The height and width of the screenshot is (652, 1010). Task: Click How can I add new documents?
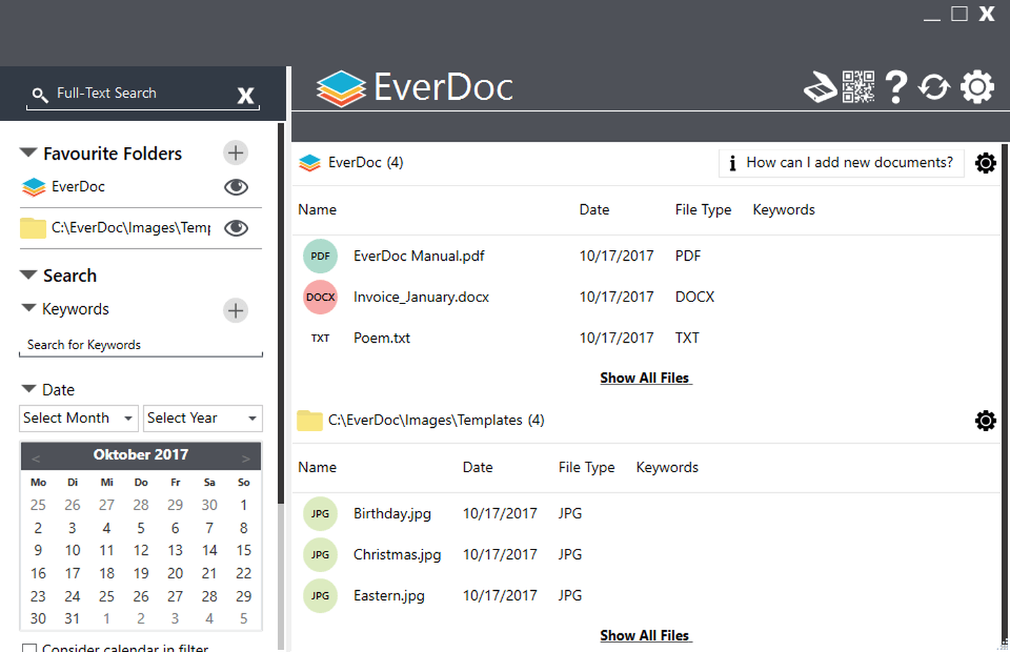click(842, 163)
